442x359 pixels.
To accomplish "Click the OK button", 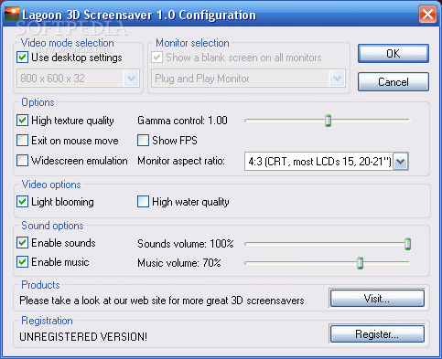I will [x=393, y=54].
